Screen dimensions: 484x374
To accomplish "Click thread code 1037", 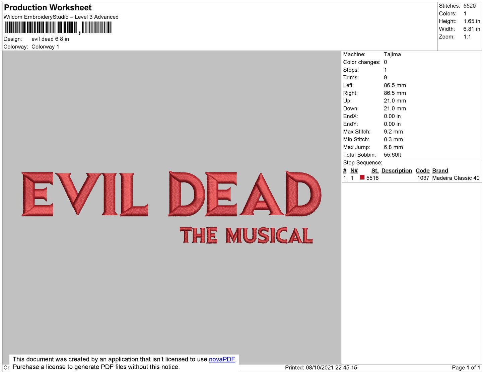I will point(423,178).
